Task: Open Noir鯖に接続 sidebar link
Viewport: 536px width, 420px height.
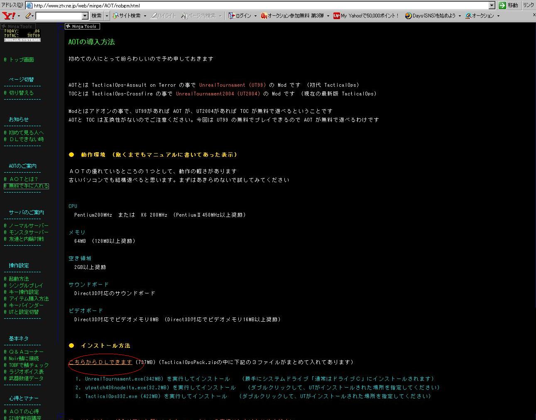Action: 24,359
